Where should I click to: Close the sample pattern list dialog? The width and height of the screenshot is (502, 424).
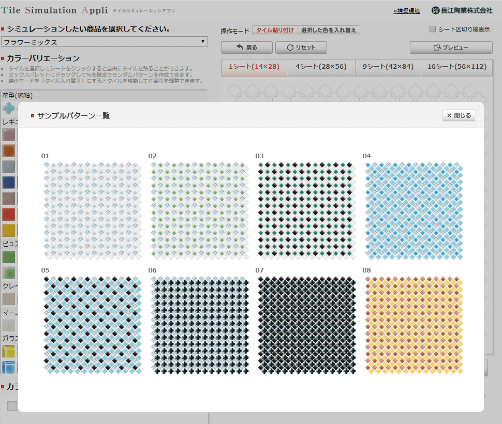pyautogui.click(x=459, y=115)
